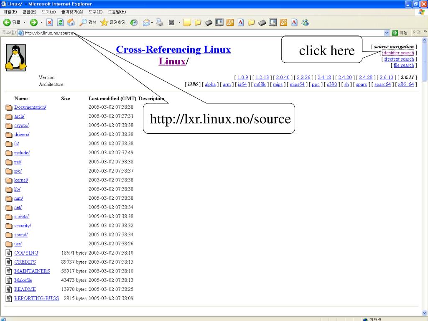Image resolution: width=428 pixels, height=321 pixels.
Task: Open the README file link
Action: point(25,289)
